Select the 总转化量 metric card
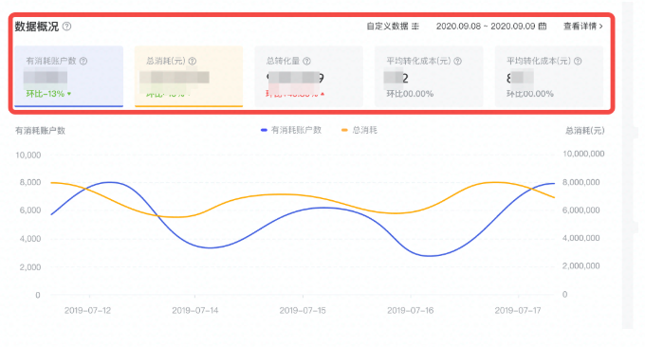The image size is (645, 347). click(308, 77)
